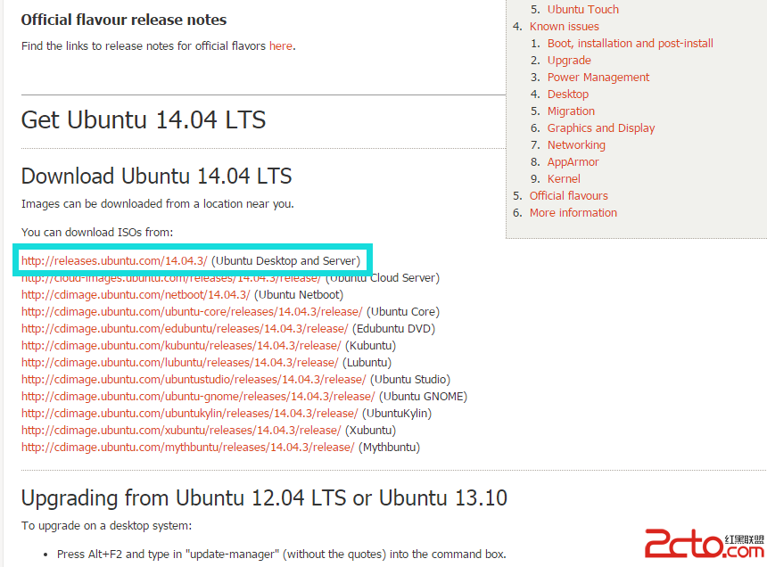Image resolution: width=767 pixels, height=567 pixels.
Task: Open the releases.ubuntu.com/14.04.3 link
Action: 114,261
